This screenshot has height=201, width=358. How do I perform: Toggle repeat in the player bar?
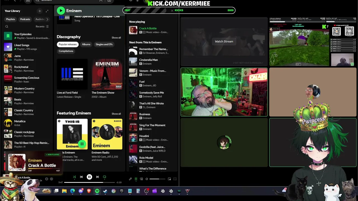tap(105, 177)
